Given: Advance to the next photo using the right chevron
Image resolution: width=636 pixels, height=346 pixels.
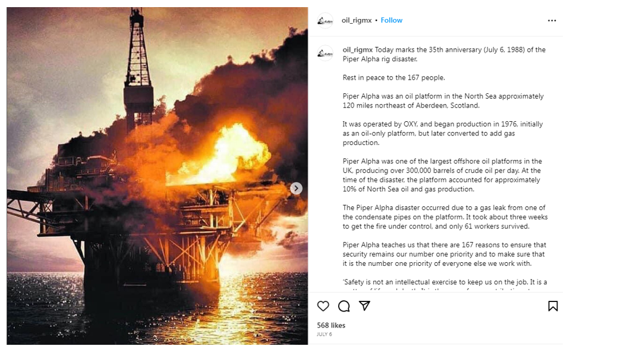Looking at the screenshot, I should coord(295,188).
